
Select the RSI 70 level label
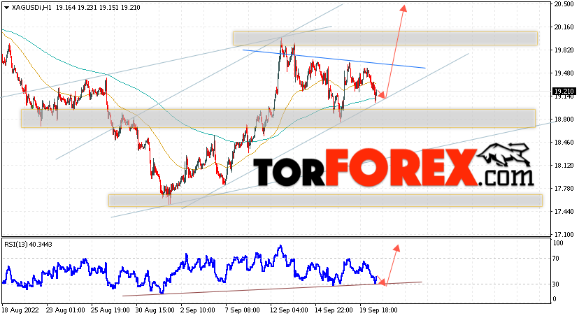pyautogui.click(x=556, y=258)
